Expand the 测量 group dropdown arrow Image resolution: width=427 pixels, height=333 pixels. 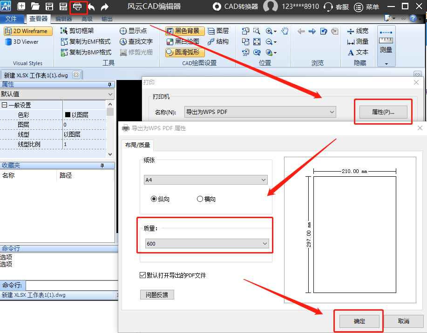click(386, 64)
